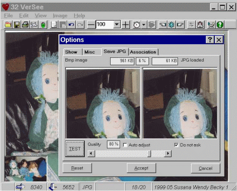Click the children photo thumbnail in main window

click(26, 169)
